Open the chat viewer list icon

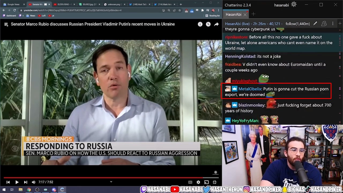324,24
